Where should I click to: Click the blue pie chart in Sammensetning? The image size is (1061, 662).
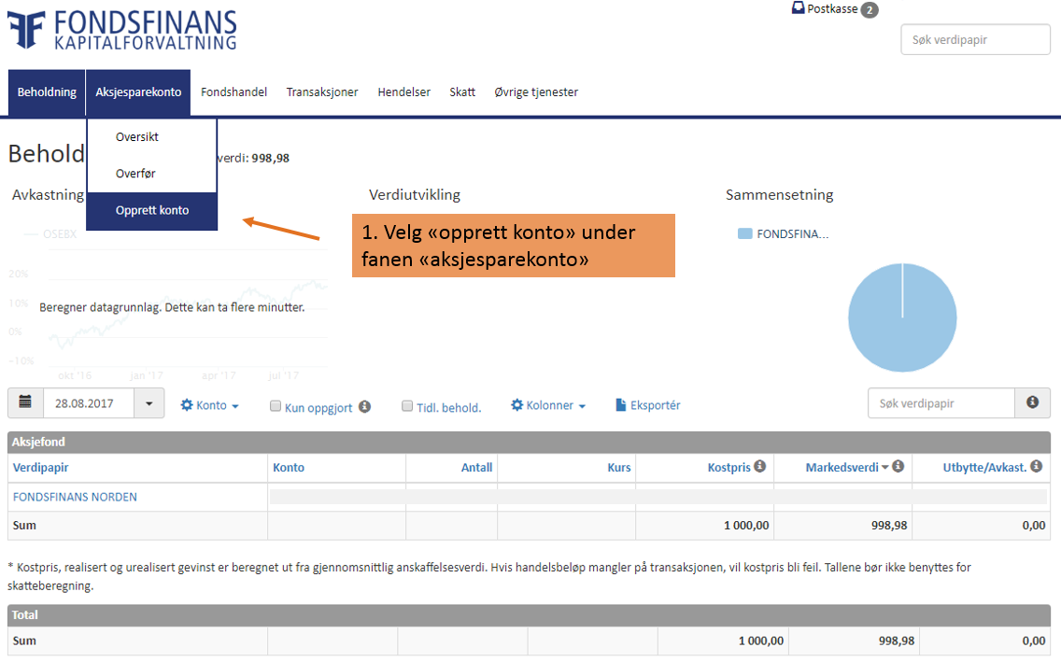click(902, 317)
